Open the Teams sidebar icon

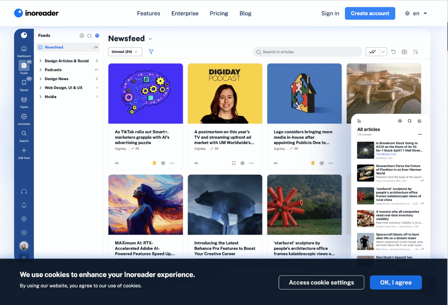coord(24,99)
